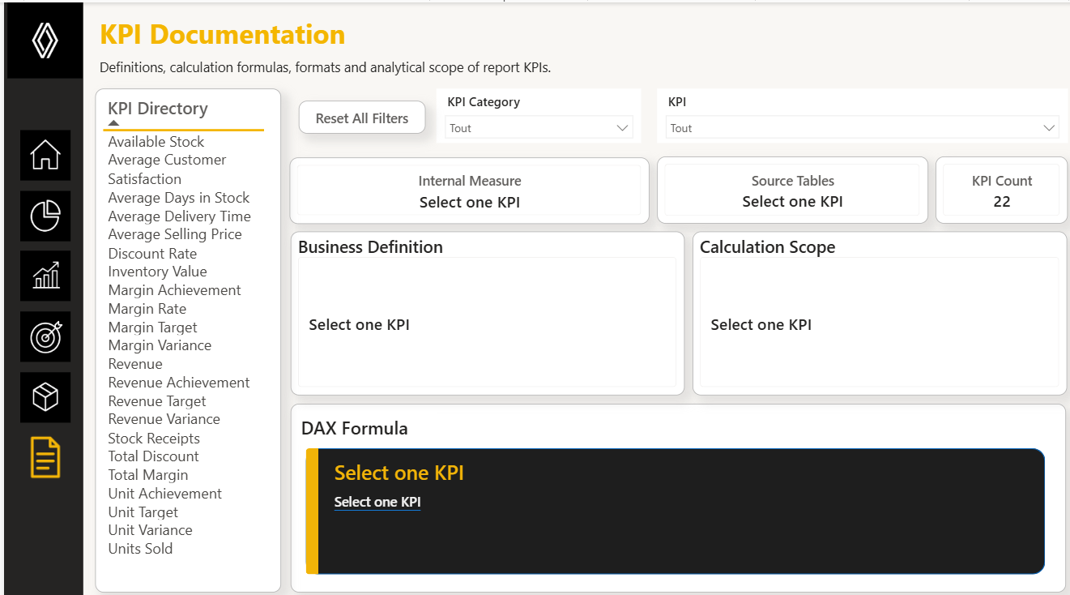The image size is (1070, 595).
Task: Select Margin Rate KPI
Action: [x=147, y=309]
